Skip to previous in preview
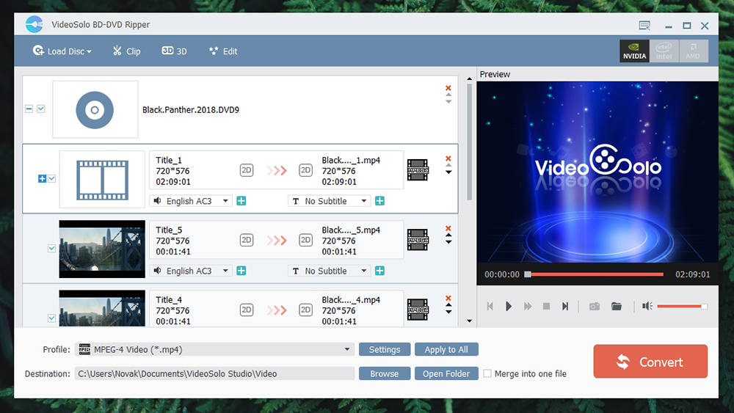This screenshot has height=413, width=734. tap(490, 306)
